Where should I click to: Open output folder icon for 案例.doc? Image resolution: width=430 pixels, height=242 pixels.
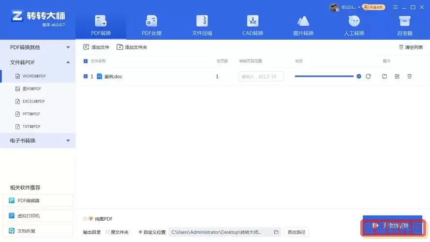pyautogui.click(x=385, y=76)
